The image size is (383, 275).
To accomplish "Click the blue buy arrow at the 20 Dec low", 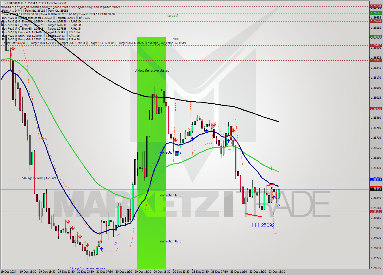I will tap(101, 249).
